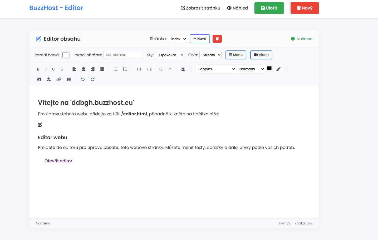This screenshot has width=378, height=240.
Task: Apply H3 heading style
Action: pyautogui.click(x=160, y=69)
